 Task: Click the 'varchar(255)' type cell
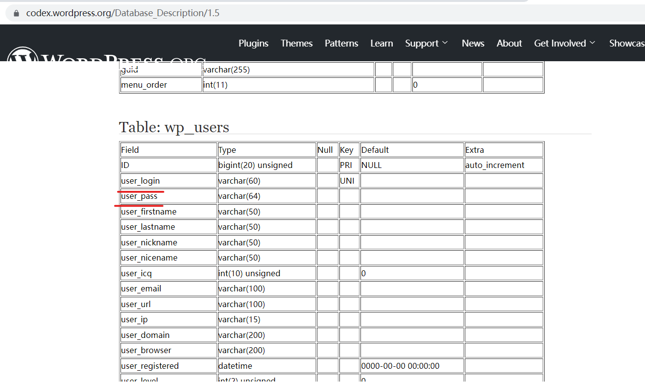tap(288, 70)
